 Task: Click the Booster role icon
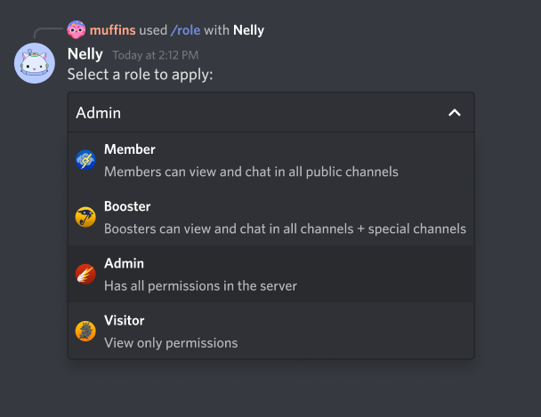point(85,217)
